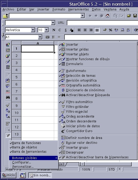Click Insert cells icon in left toolbar

pyautogui.click(x=8, y=50)
